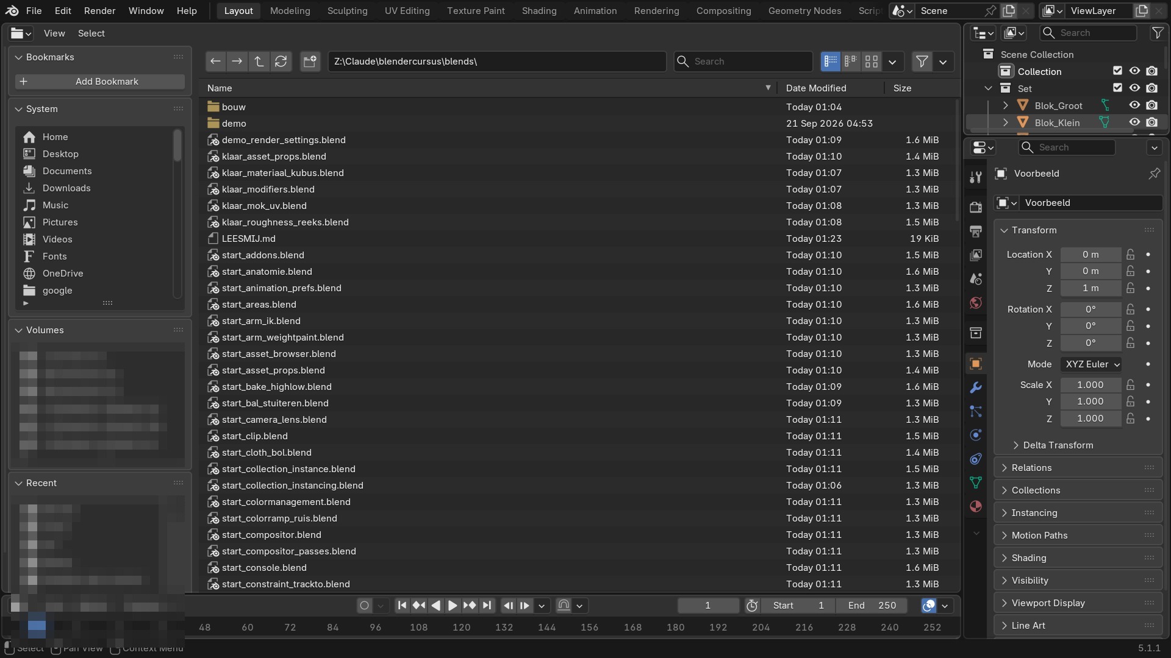
Task: Open Output properties tab
Action: tap(976, 231)
